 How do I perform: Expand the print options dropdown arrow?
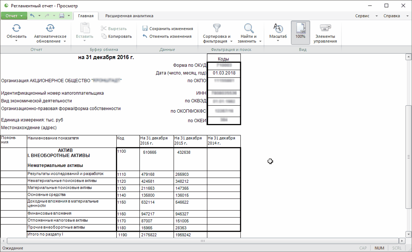(x=69, y=15)
